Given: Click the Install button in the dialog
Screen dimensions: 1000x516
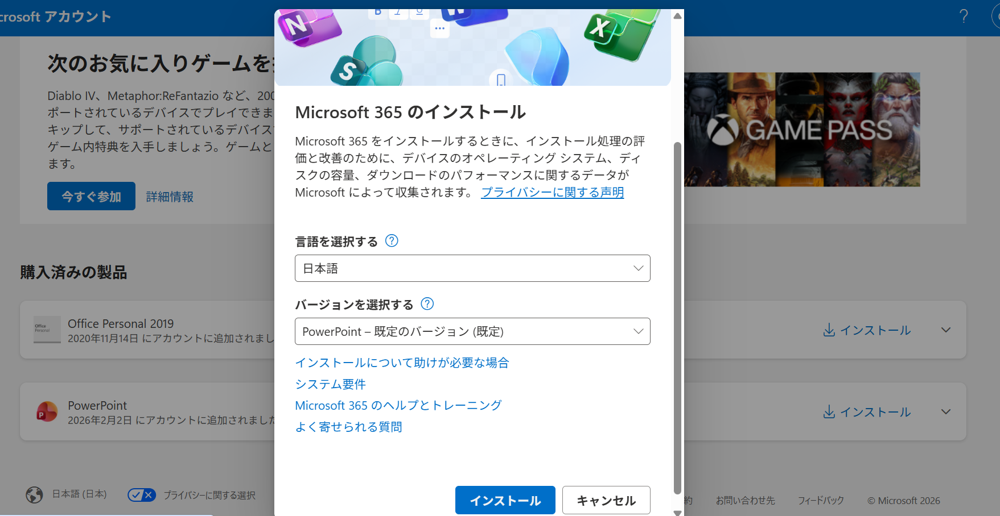Looking at the screenshot, I should point(505,500).
